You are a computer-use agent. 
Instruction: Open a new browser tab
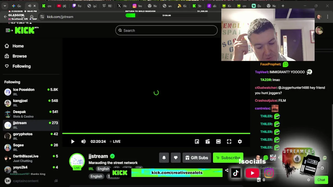click(x=283, y=6)
